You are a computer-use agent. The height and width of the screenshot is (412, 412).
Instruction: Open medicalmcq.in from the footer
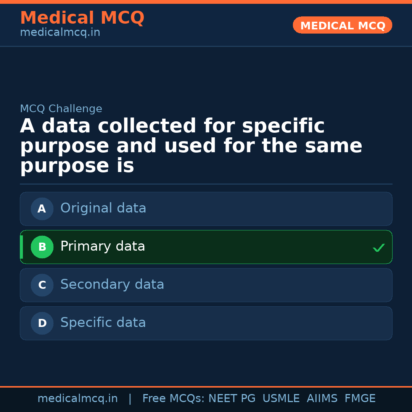coord(78,398)
